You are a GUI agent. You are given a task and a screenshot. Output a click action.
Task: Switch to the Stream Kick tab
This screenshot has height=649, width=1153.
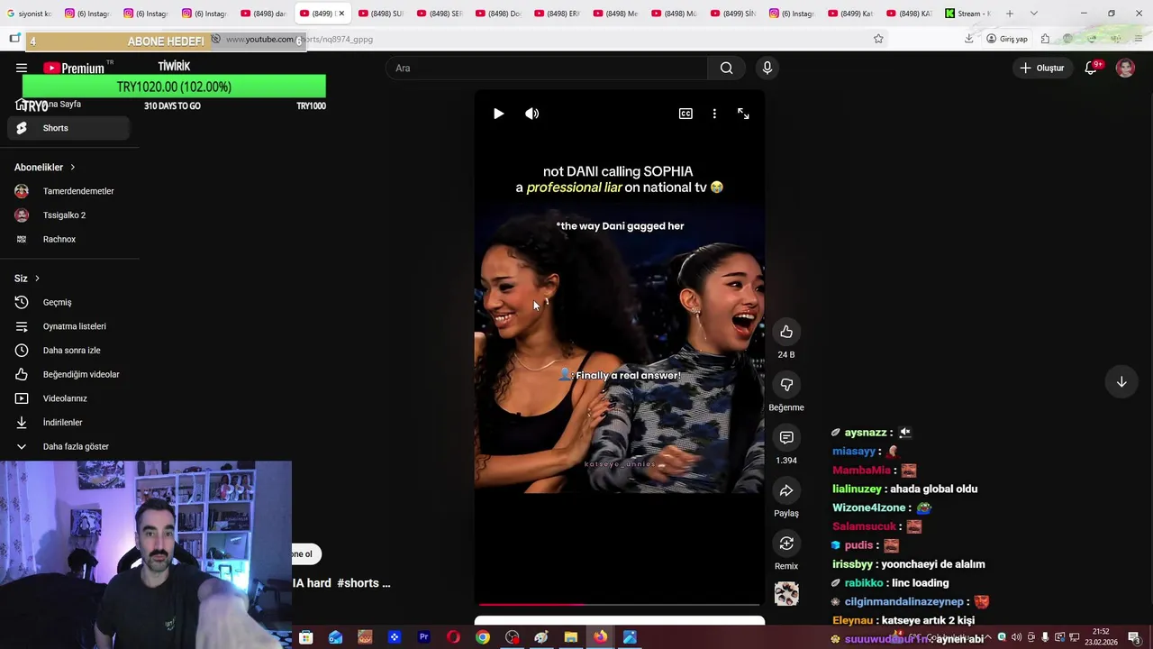tap(967, 14)
